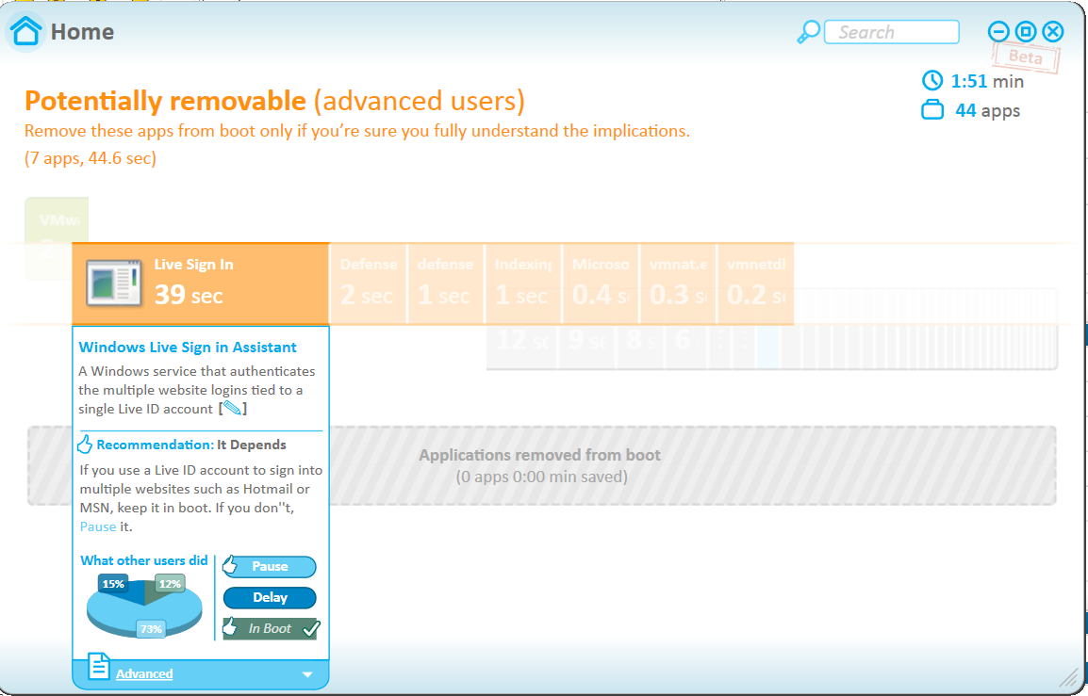Click the 73% pie chart label
Image resolution: width=1088 pixels, height=696 pixels.
click(151, 629)
